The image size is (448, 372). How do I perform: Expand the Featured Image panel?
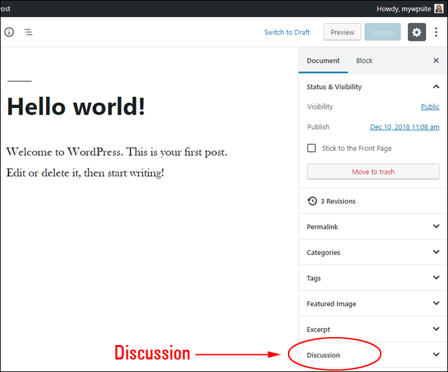pos(436,303)
